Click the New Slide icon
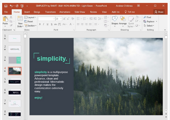170x120 pixels. pos(20,18)
